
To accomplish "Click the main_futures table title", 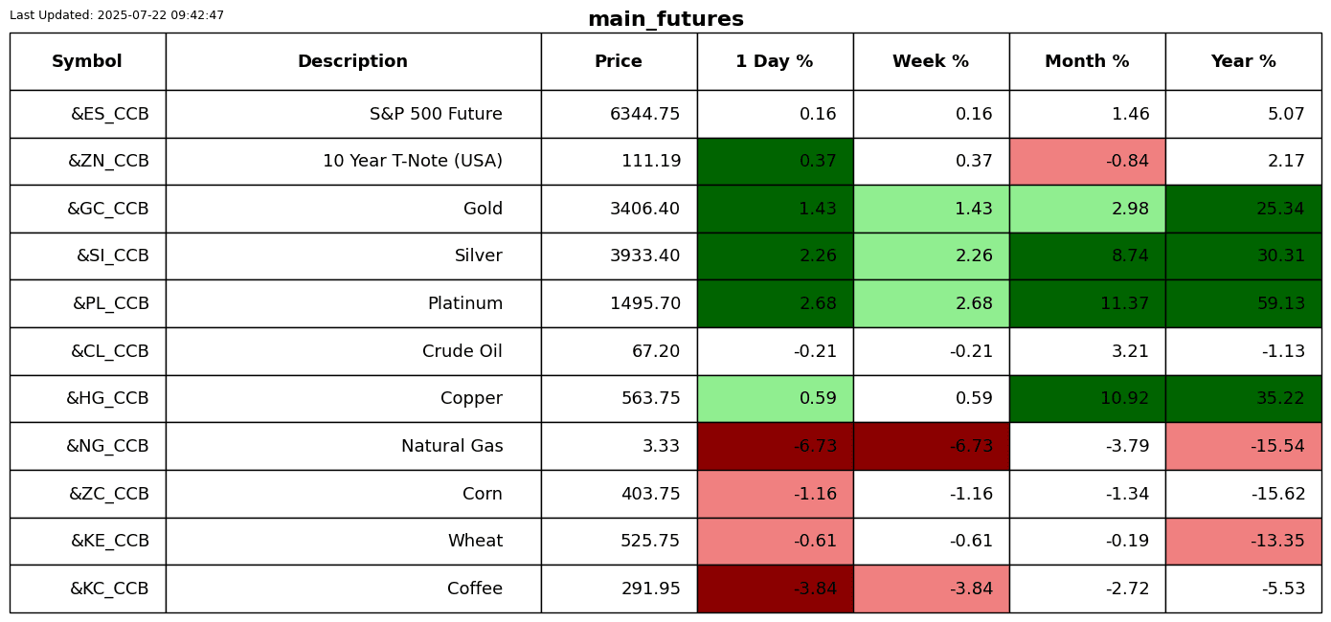I will (x=665, y=19).
